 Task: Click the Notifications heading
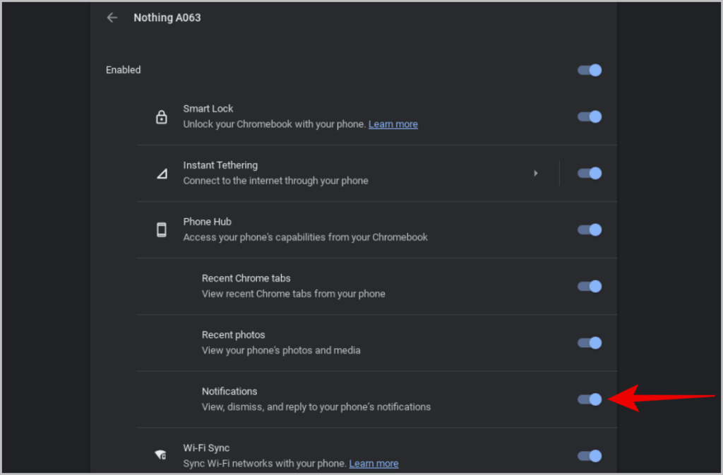tap(229, 392)
